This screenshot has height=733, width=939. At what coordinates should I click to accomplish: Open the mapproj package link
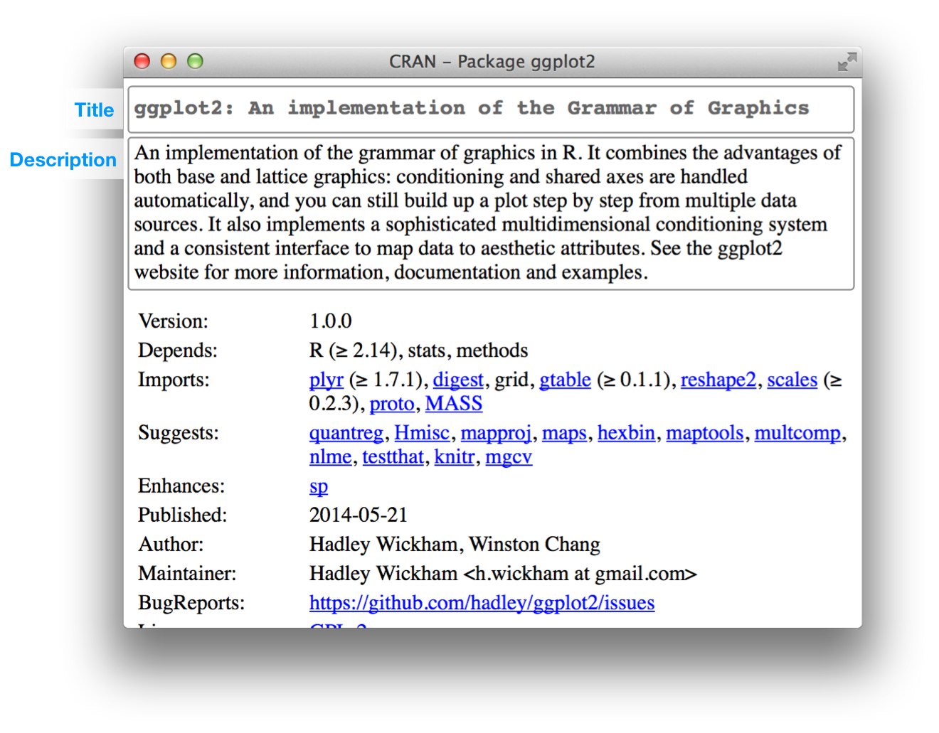click(x=496, y=434)
